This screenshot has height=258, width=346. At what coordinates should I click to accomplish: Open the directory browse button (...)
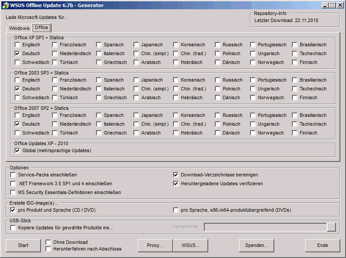[x=331, y=227]
